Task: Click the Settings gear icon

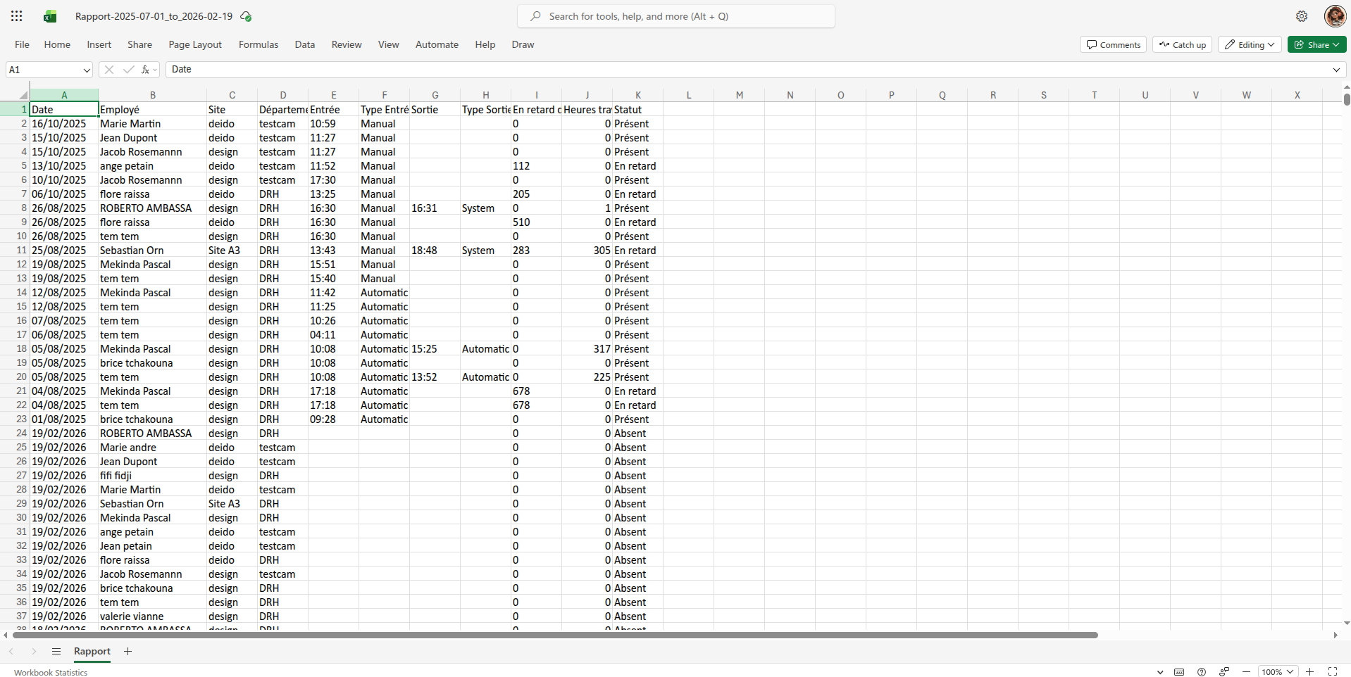Action: coord(1301,16)
